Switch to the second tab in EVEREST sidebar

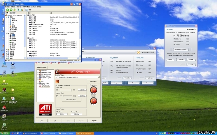(13, 13)
